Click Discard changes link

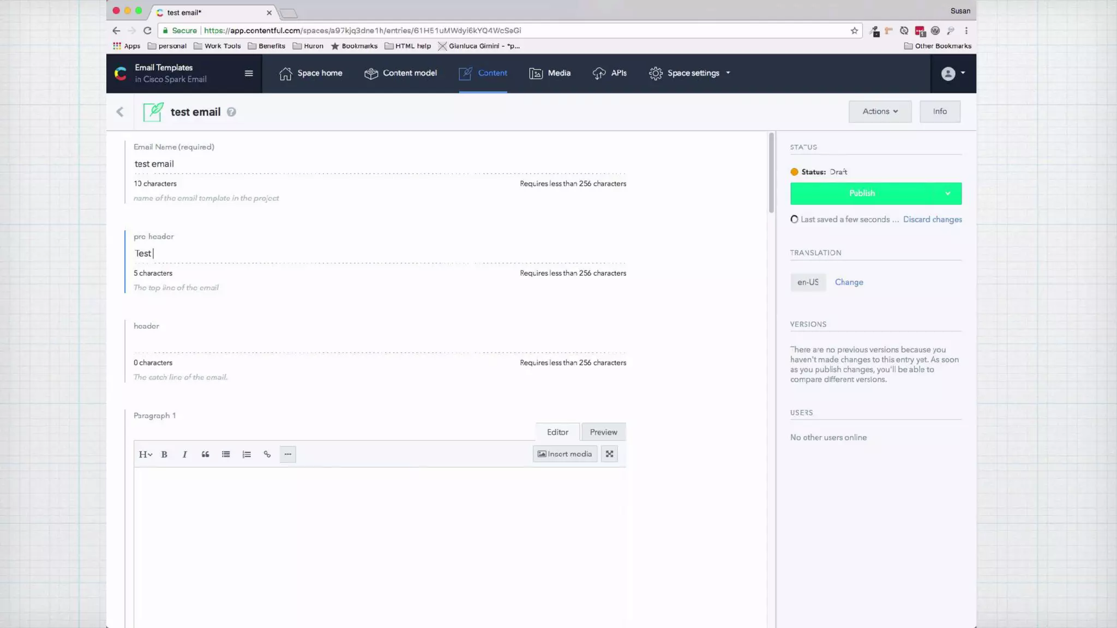click(x=932, y=219)
